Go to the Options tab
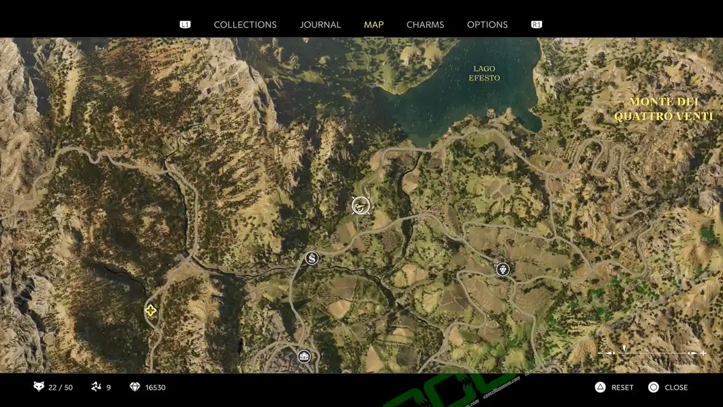This screenshot has height=407, width=723. pos(487,25)
